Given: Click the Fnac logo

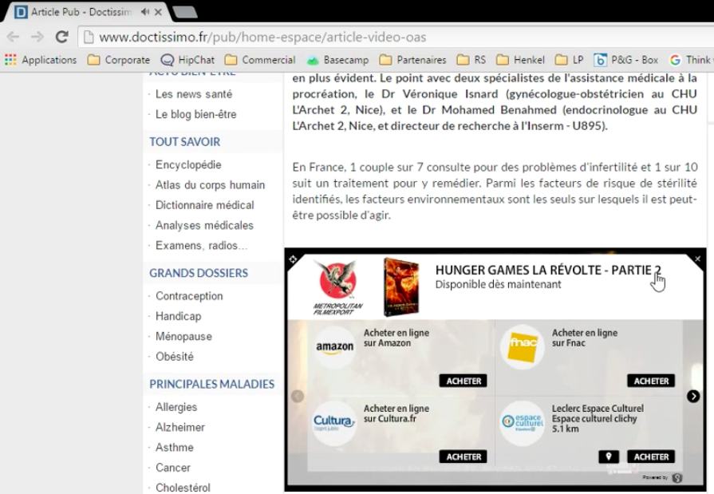Looking at the screenshot, I should 523,347.
